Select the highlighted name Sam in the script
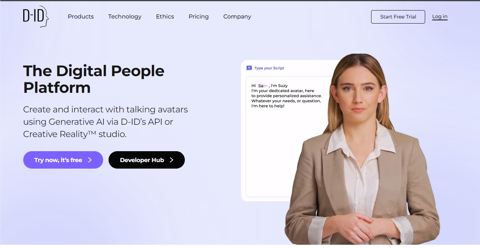The height and width of the screenshot is (248, 480). coord(263,86)
